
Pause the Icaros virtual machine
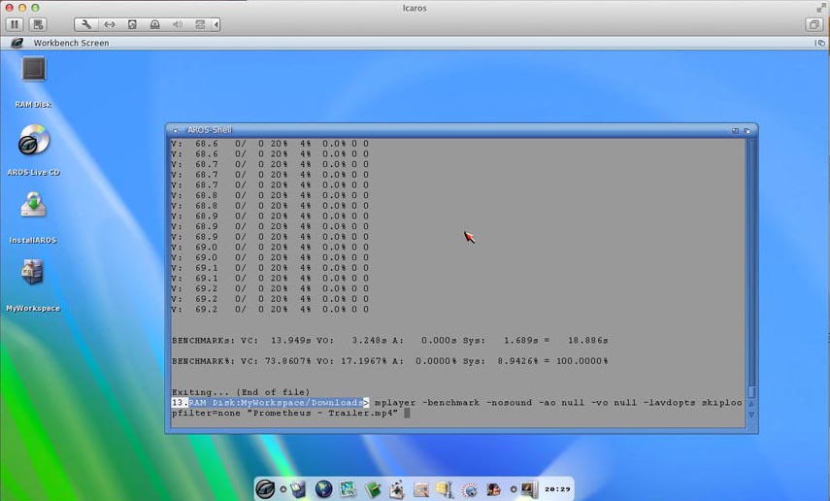[15, 24]
